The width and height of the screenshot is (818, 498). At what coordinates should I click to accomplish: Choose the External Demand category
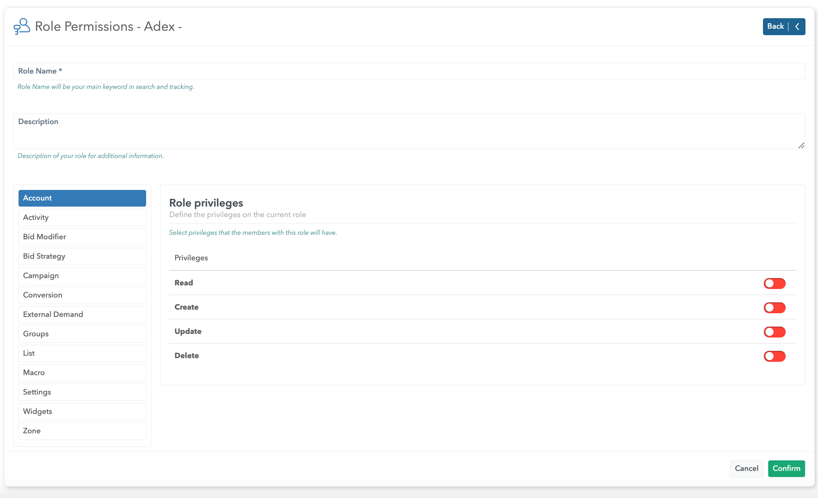[x=82, y=314]
